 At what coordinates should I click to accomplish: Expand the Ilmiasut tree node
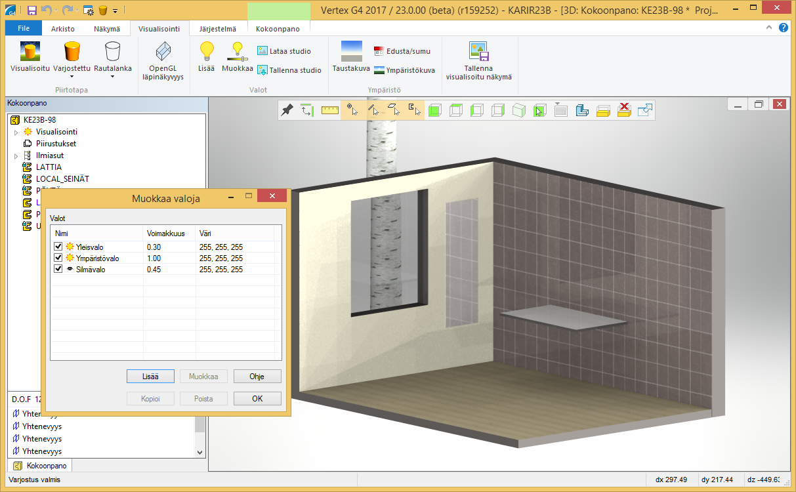coord(16,156)
